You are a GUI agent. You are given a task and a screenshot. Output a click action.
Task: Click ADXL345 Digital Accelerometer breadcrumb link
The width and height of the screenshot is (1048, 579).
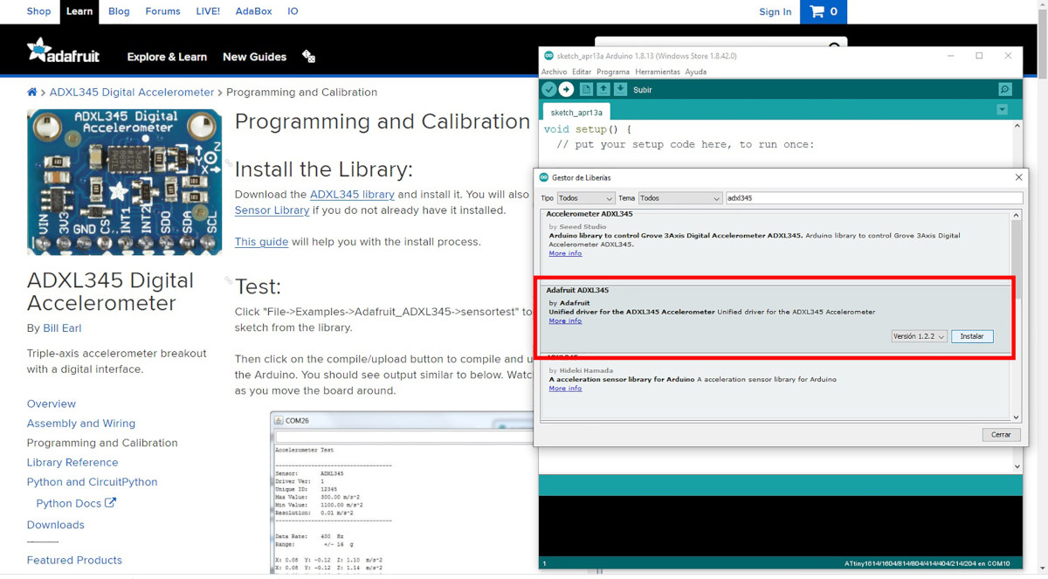pos(132,92)
